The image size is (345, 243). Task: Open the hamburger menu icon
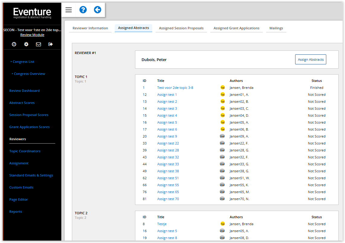point(69,10)
